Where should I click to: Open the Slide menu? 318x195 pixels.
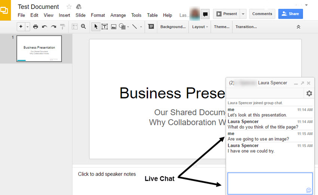coord(80,15)
